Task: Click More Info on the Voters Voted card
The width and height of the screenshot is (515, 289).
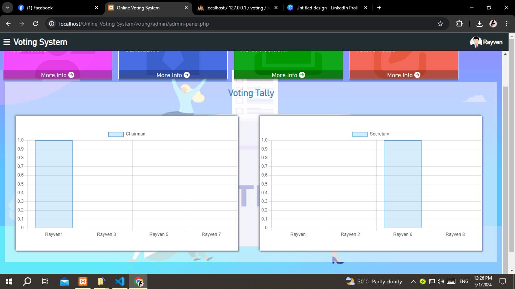Action: pyautogui.click(x=403, y=75)
